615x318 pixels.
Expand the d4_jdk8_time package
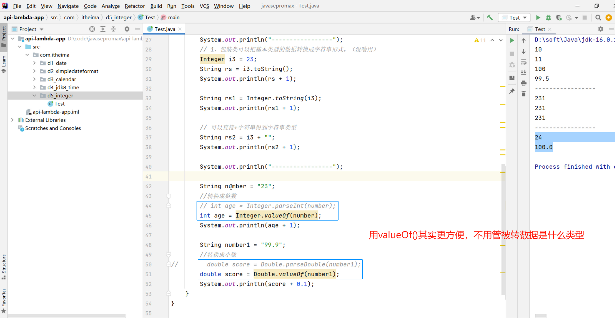pos(34,87)
